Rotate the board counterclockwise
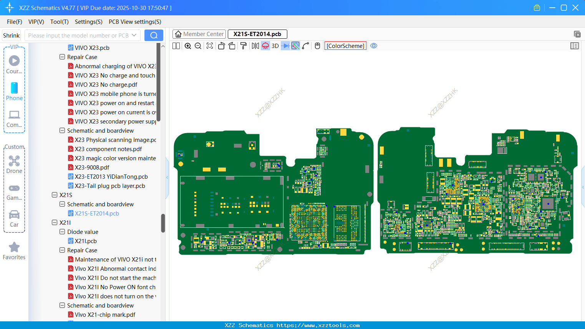The image size is (585, 329). point(221,46)
